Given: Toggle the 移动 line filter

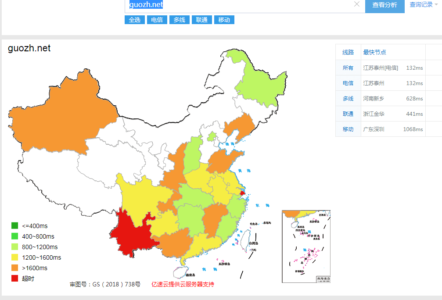Looking at the screenshot, I should click(224, 20).
